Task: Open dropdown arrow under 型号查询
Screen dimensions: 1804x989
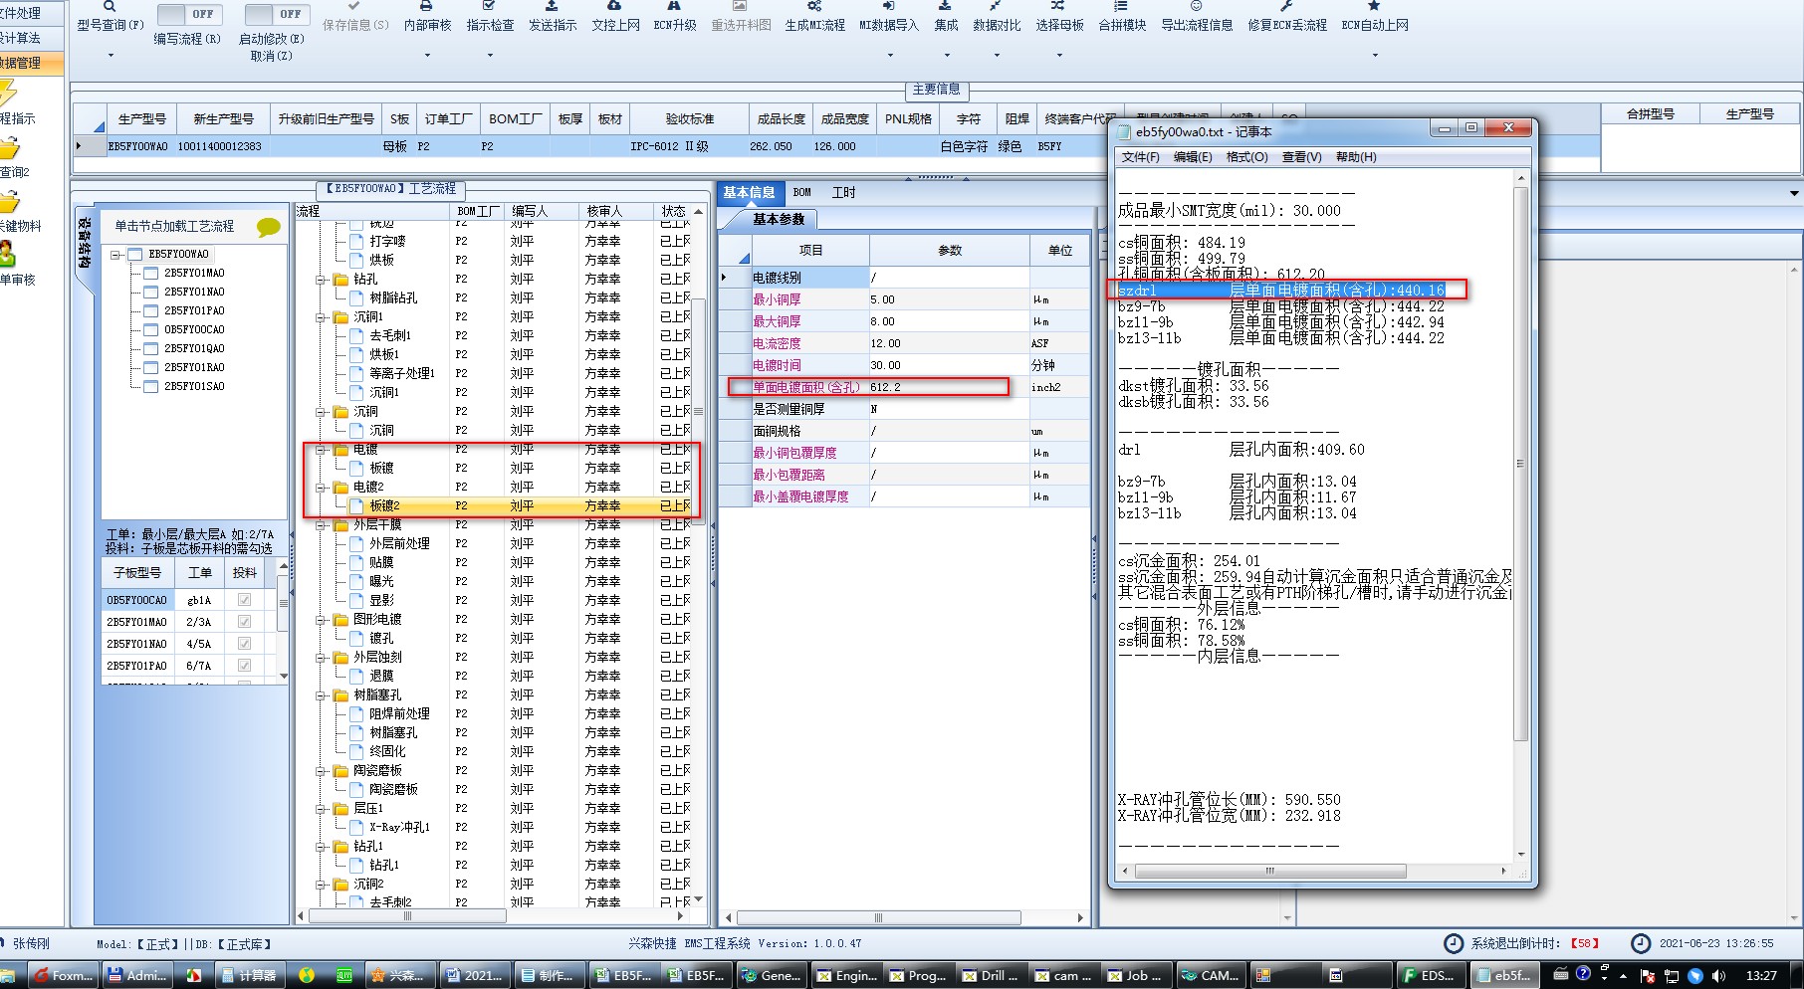Action: [111, 55]
